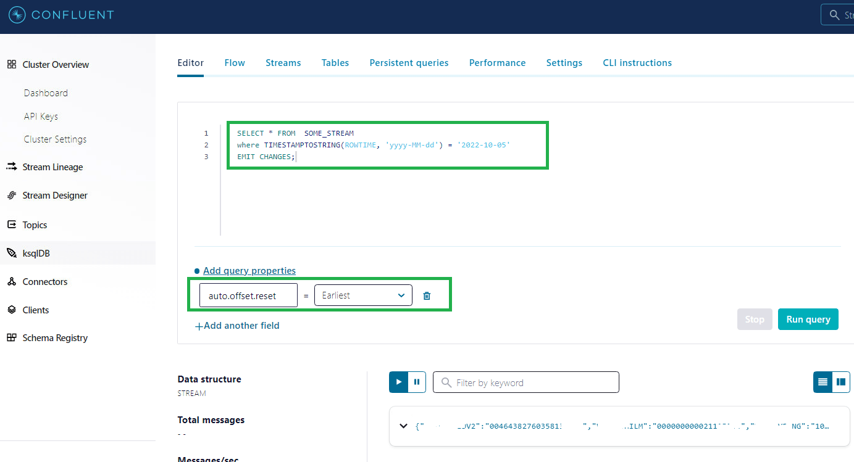Open the Connectors section
This screenshot has height=462, width=854.
pos(44,281)
